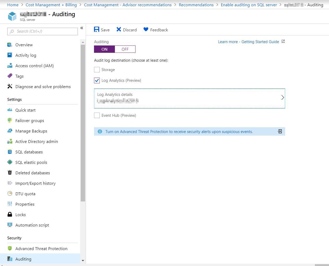Click the Auditing icon in the sidebar

click(10, 259)
